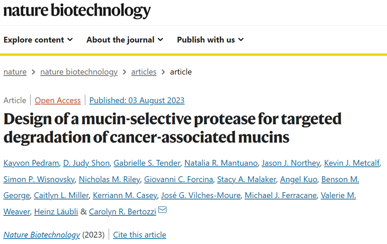The width and height of the screenshot is (387, 244).
Task: Expand the About the journal menu
Action: tap(125, 40)
